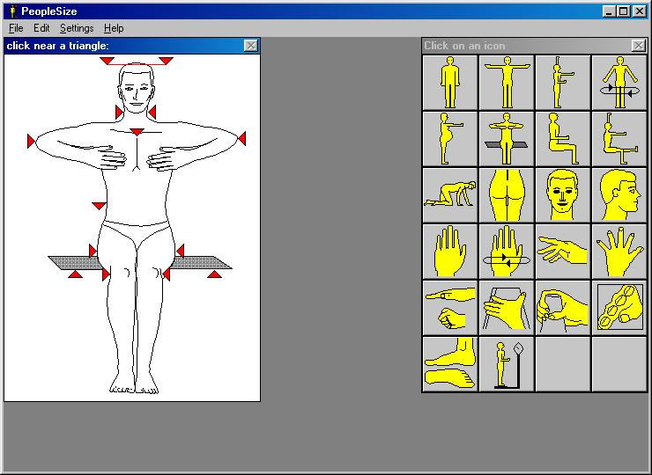Choose the hand circumference arrows icon
Image resolution: width=652 pixels, height=475 pixels.
[x=507, y=252]
